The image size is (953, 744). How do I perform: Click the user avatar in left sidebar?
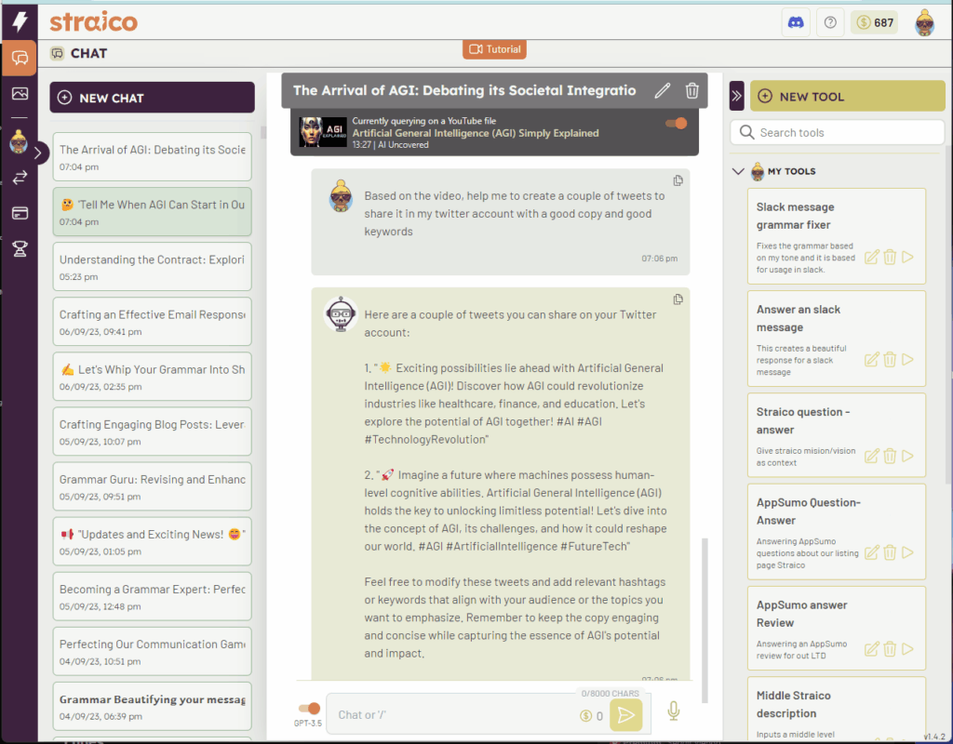pos(19,141)
